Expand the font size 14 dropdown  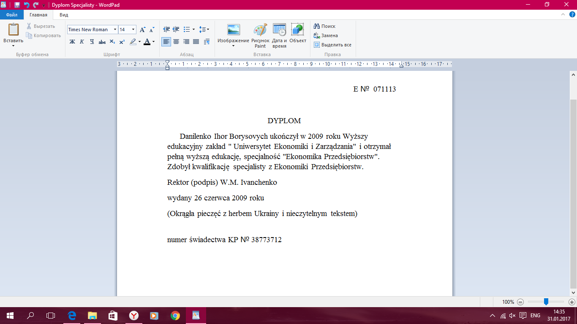coord(133,30)
